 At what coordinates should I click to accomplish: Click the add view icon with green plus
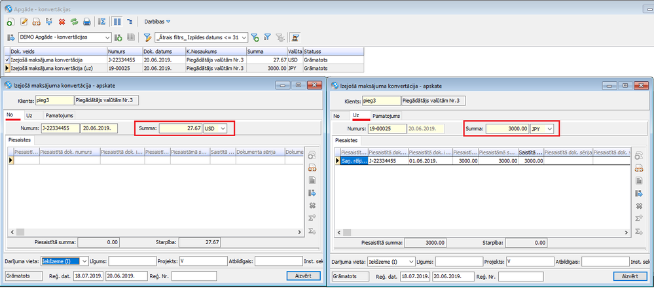118,37
